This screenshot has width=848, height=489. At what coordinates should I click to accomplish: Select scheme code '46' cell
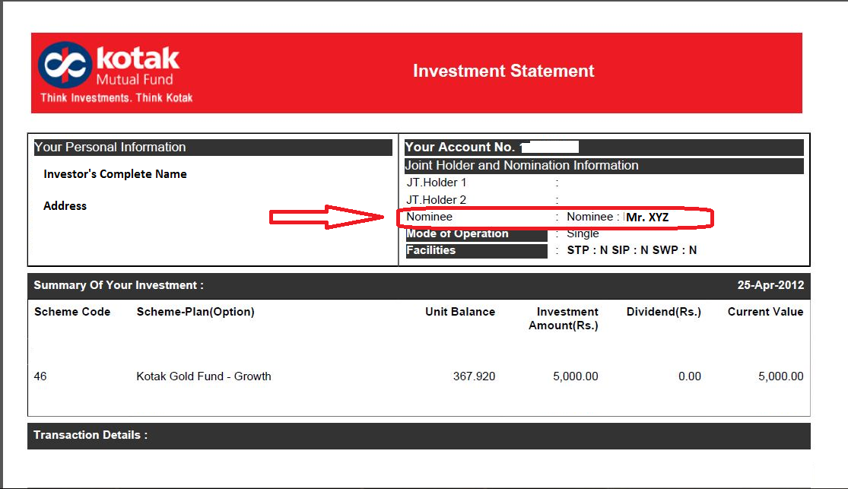[40, 376]
